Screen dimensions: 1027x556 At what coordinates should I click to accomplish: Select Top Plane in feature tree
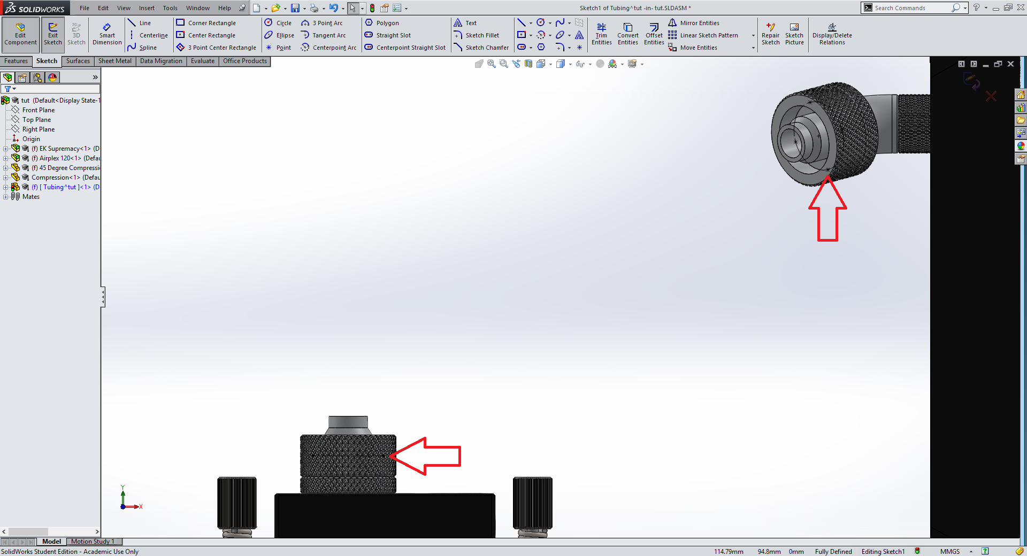click(36, 120)
